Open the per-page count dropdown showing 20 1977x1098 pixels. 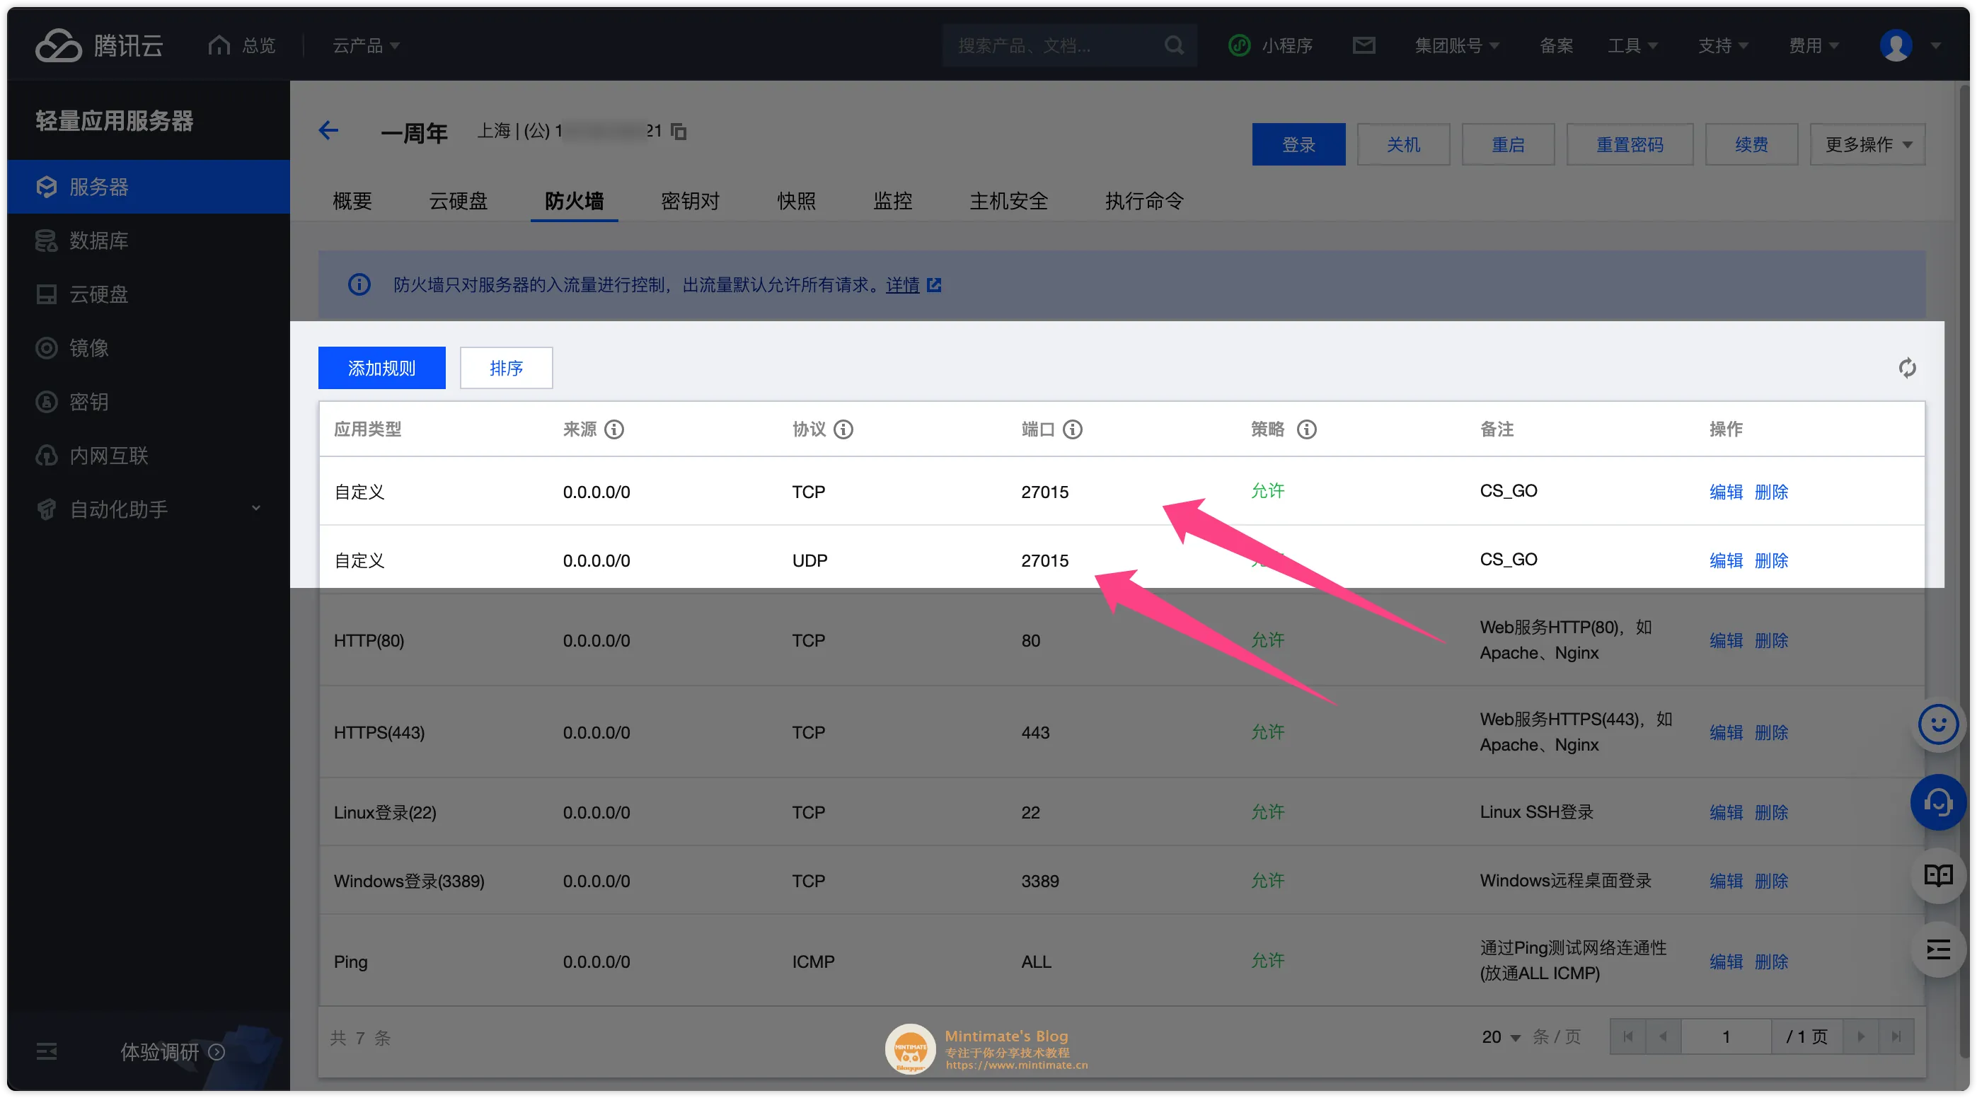1499,1036
